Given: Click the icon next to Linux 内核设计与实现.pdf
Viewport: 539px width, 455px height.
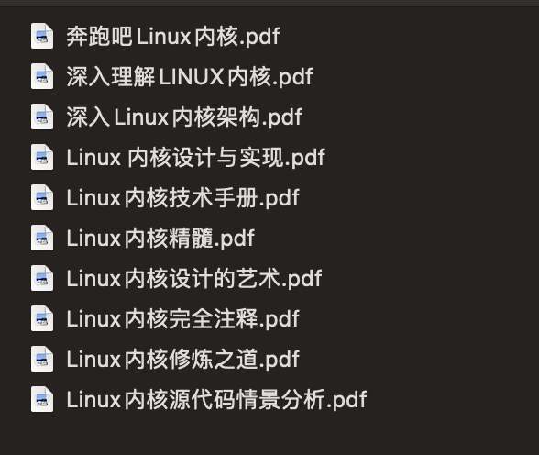Looking at the screenshot, I should [42, 157].
